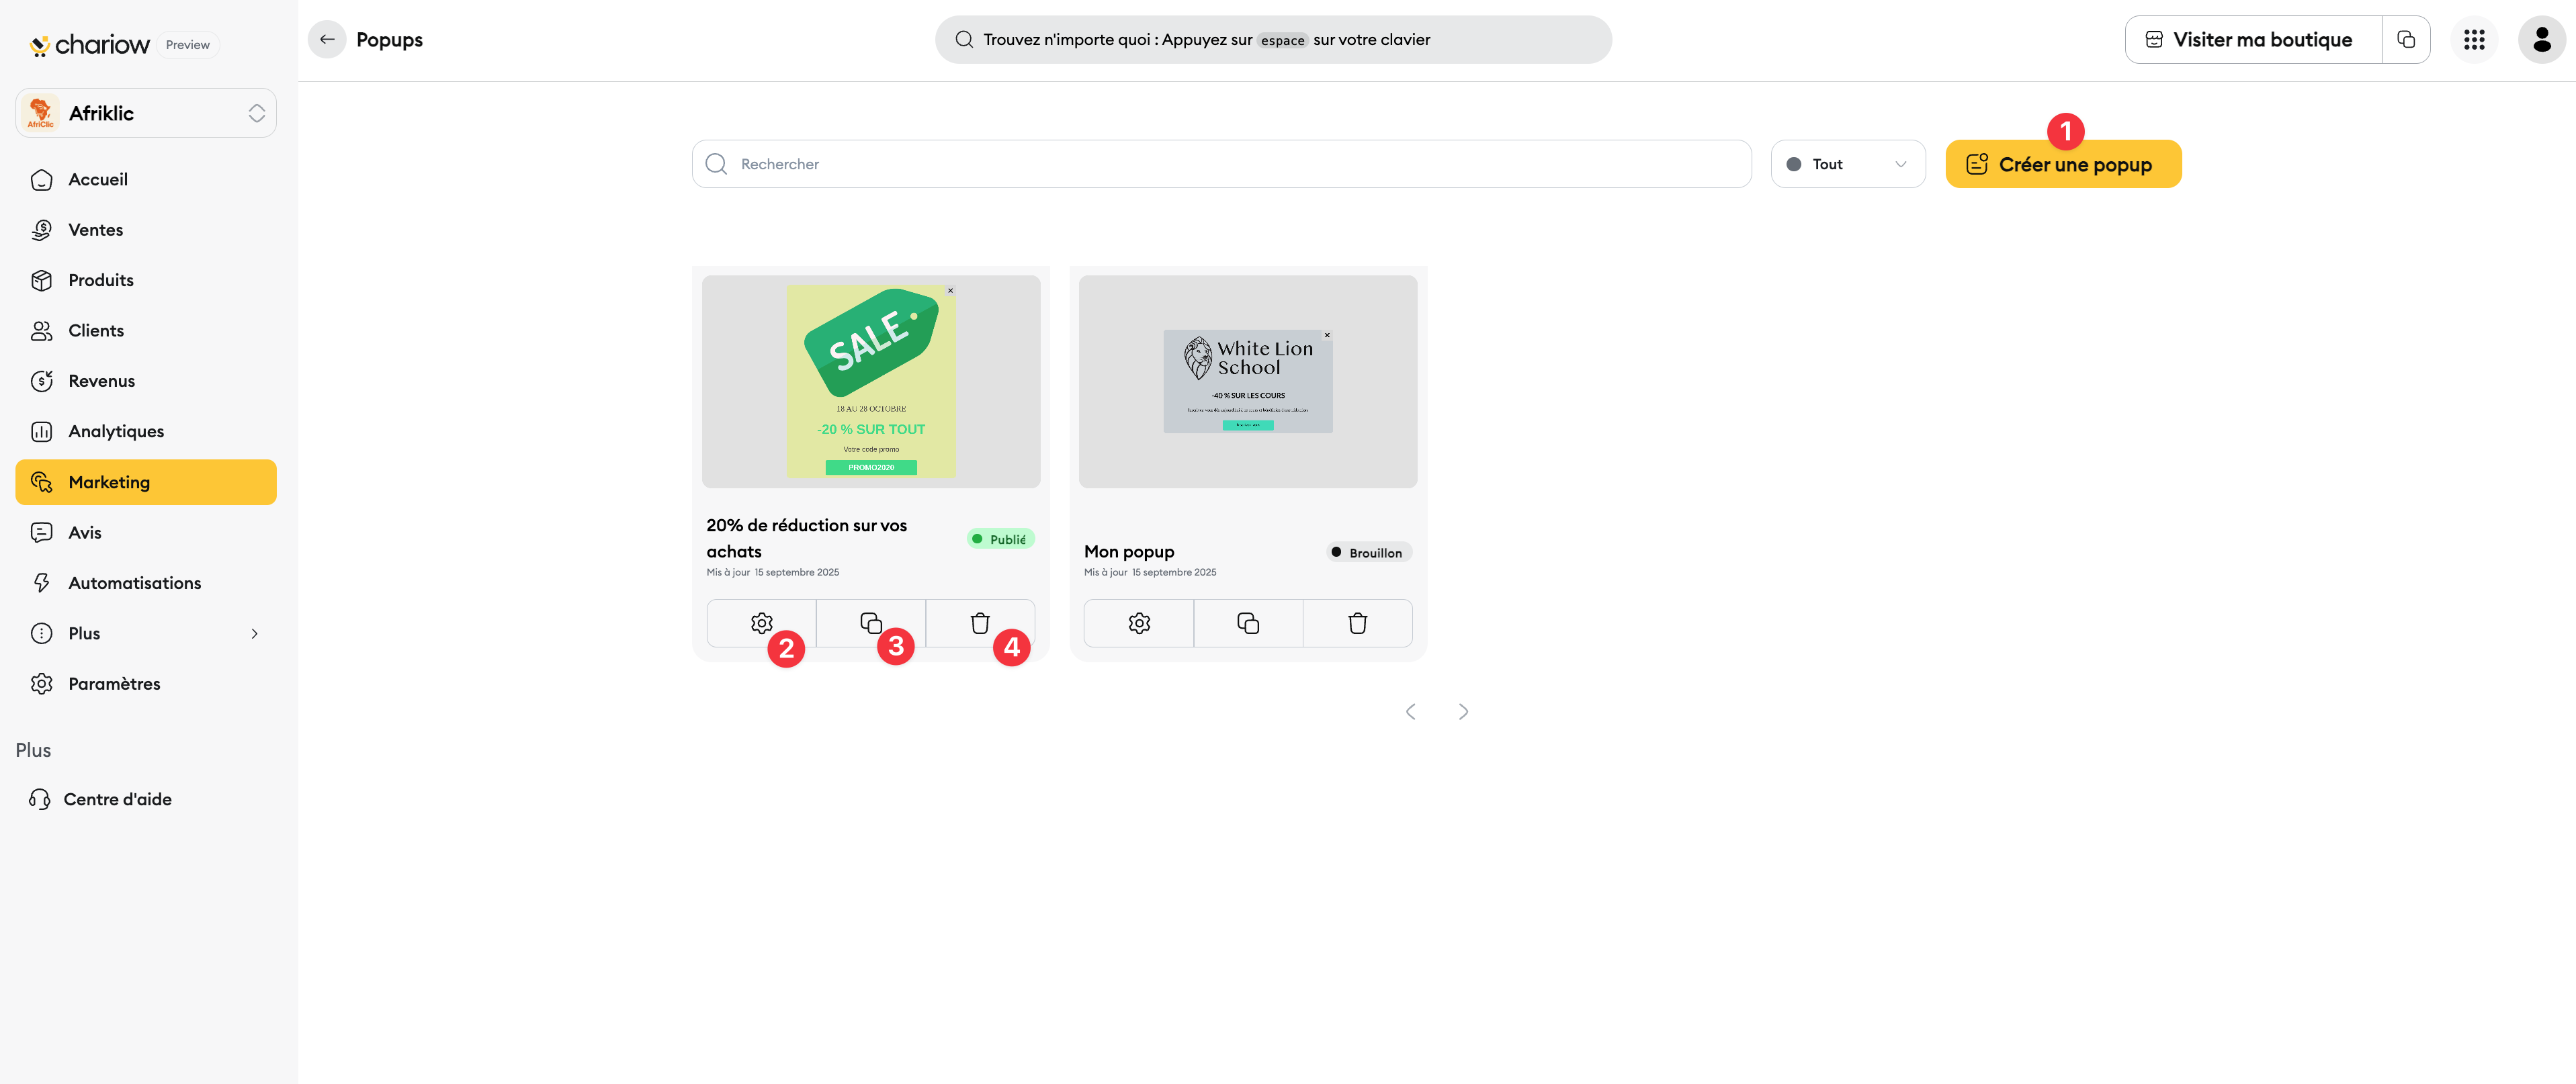Open the Afriklic store switcher
The width and height of the screenshot is (2576, 1084).
click(x=146, y=113)
